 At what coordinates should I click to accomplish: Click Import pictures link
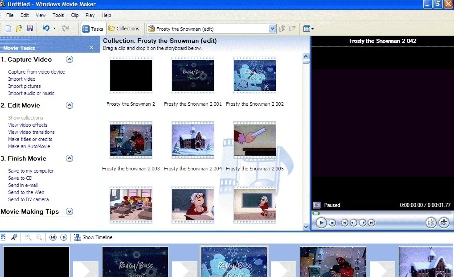coord(25,86)
